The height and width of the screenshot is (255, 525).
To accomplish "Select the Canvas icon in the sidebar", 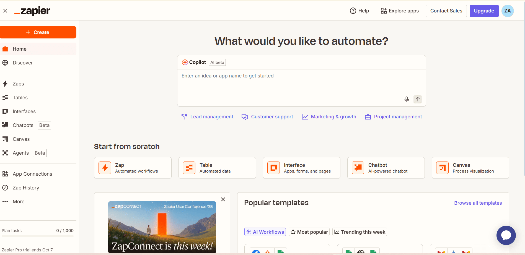I will pyautogui.click(x=5, y=139).
